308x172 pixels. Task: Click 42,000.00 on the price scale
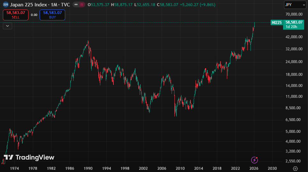tap(293, 37)
